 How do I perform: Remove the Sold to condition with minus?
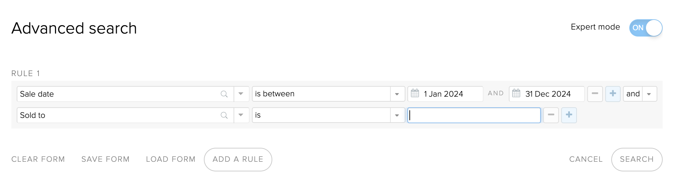coord(551,115)
